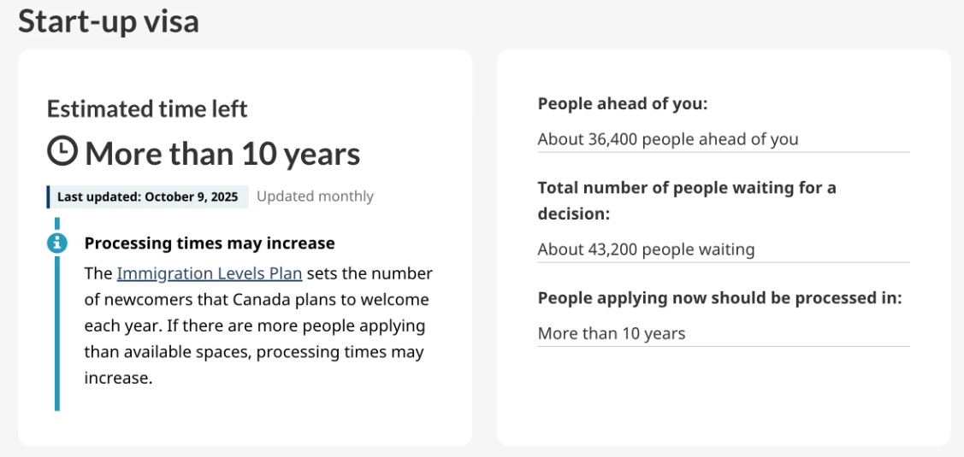Select 'More than 10 years' under People applying now
Image resolution: width=964 pixels, height=457 pixels.
click(612, 333)
